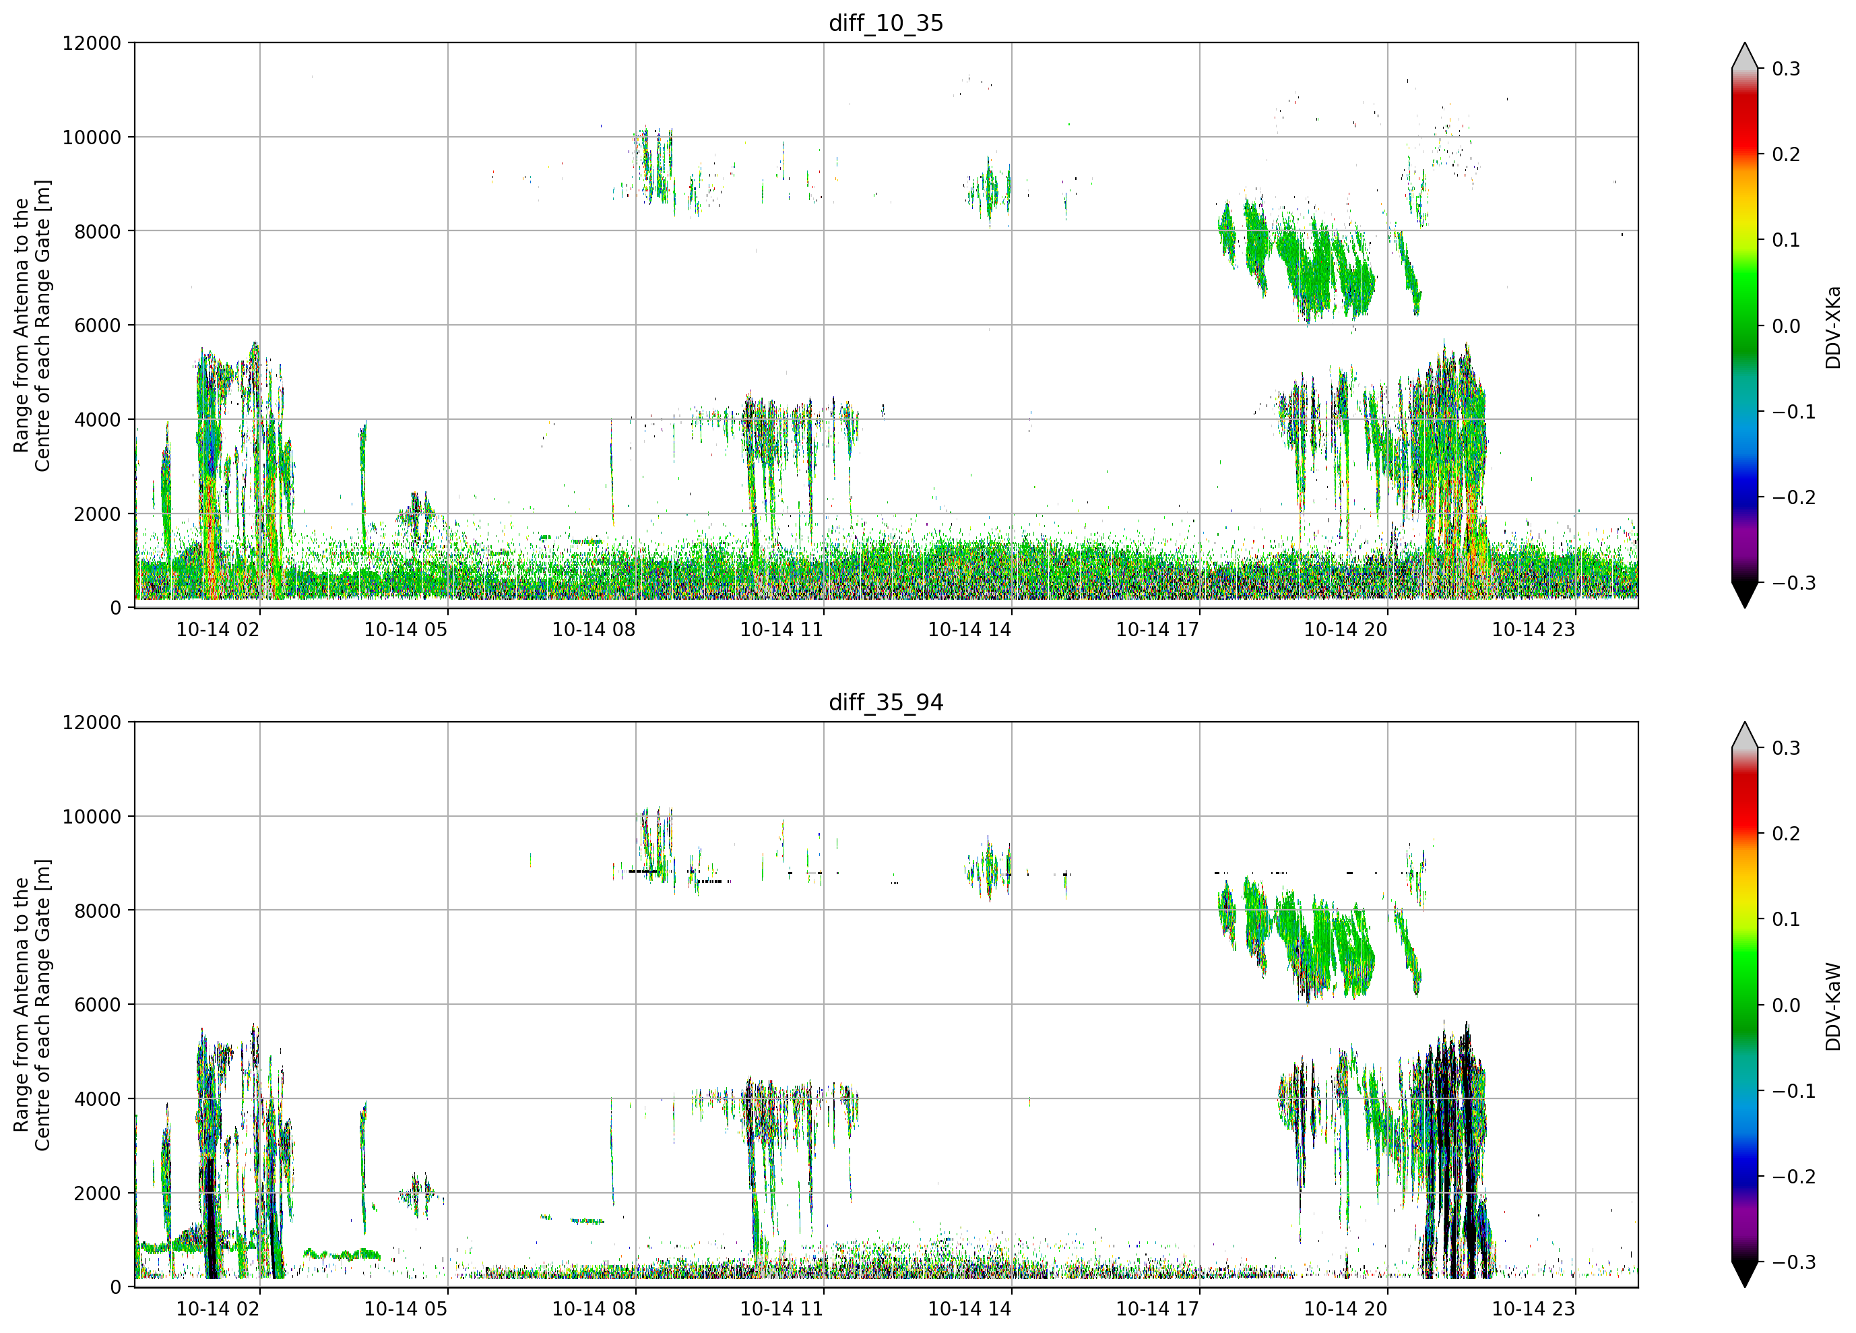Click the −0.2 tick on DDV-XKa colorbar
The height and width of the screenshot is (1333, 1856).
click(x=1794, y=498)
